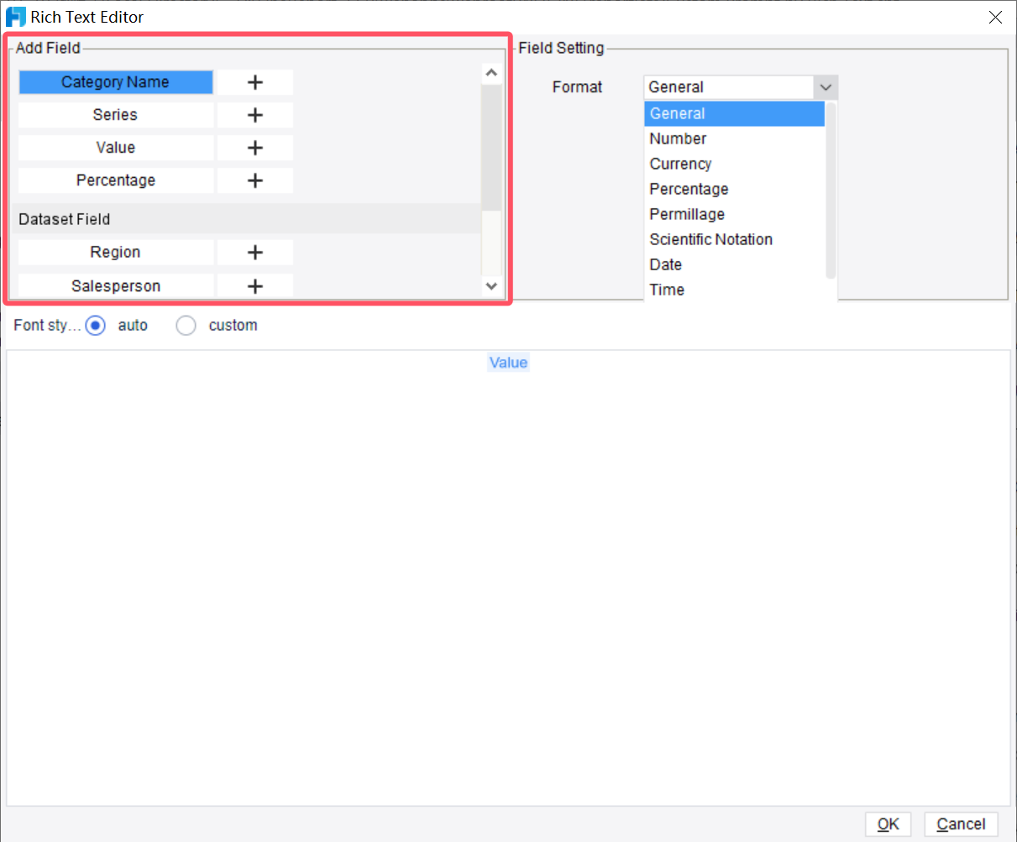Click the scroll-down arrow of the field list
1017x842 pixels.
[491, 285]
